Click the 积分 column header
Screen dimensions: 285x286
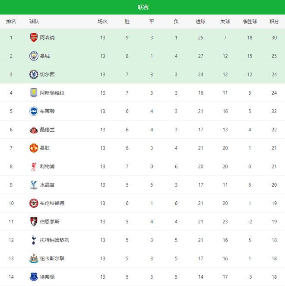(x=274, y=22)
